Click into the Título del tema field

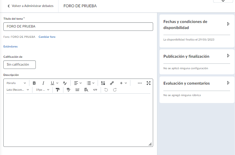78,27
